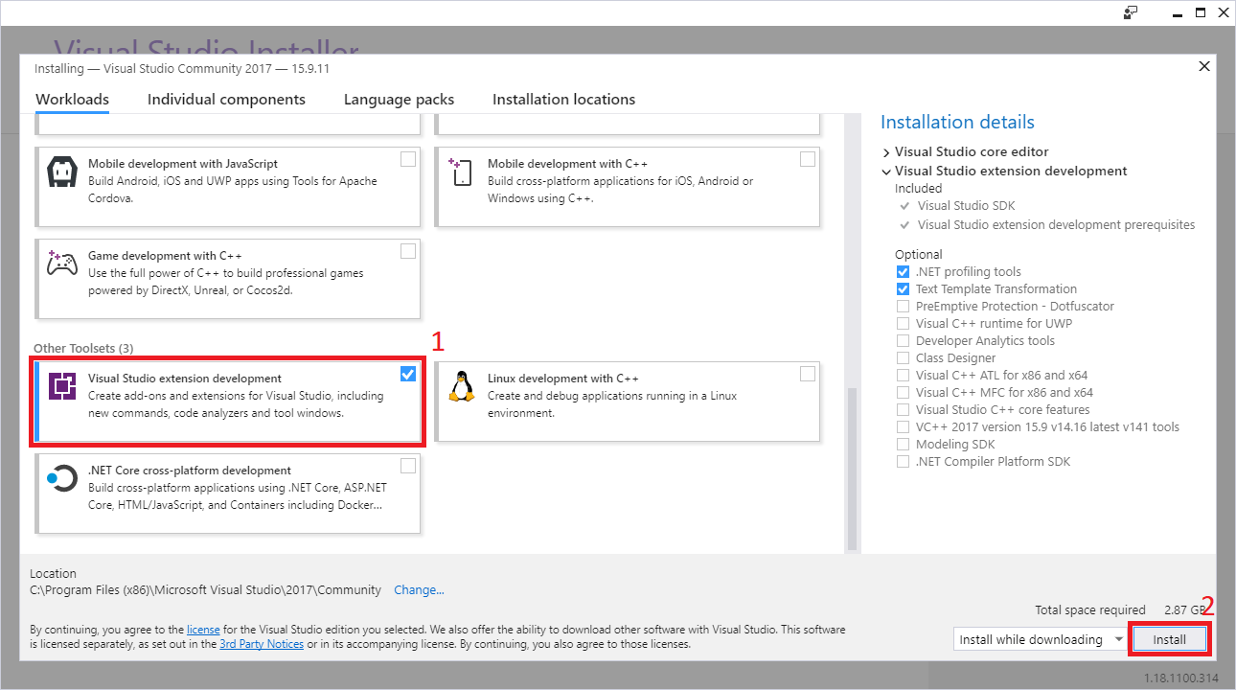Screen dimensions: 1236x690
Task: Check the Mobile development with C++ workload
Action: pyautogui.click(x=808, y=159)
